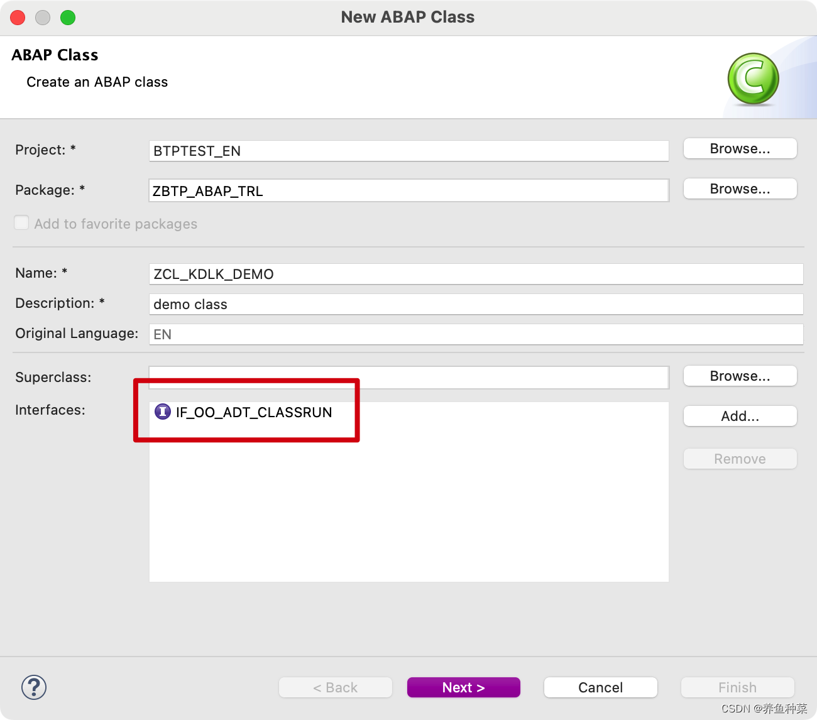Cancel the New ABAP Class dialog
The height and width of the screenshot is (720, 817).
tap(600, 687)
